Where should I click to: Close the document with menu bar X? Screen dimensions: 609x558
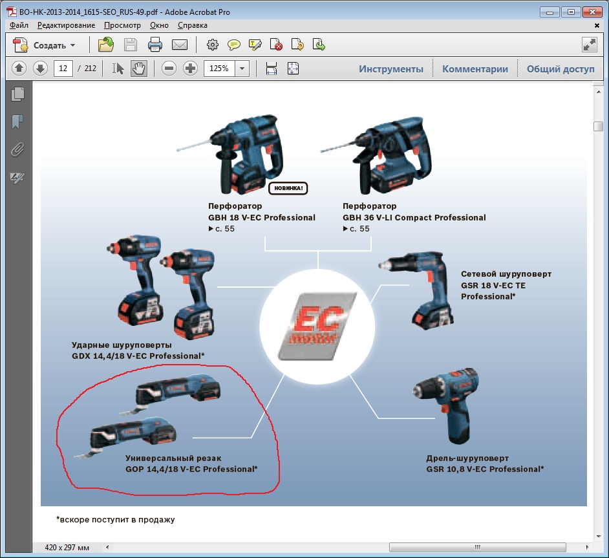[x=597, y=26]
